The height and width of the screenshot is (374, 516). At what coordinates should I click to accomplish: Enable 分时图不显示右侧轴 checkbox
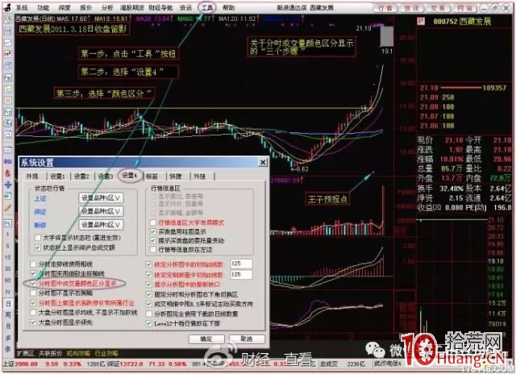33,293
